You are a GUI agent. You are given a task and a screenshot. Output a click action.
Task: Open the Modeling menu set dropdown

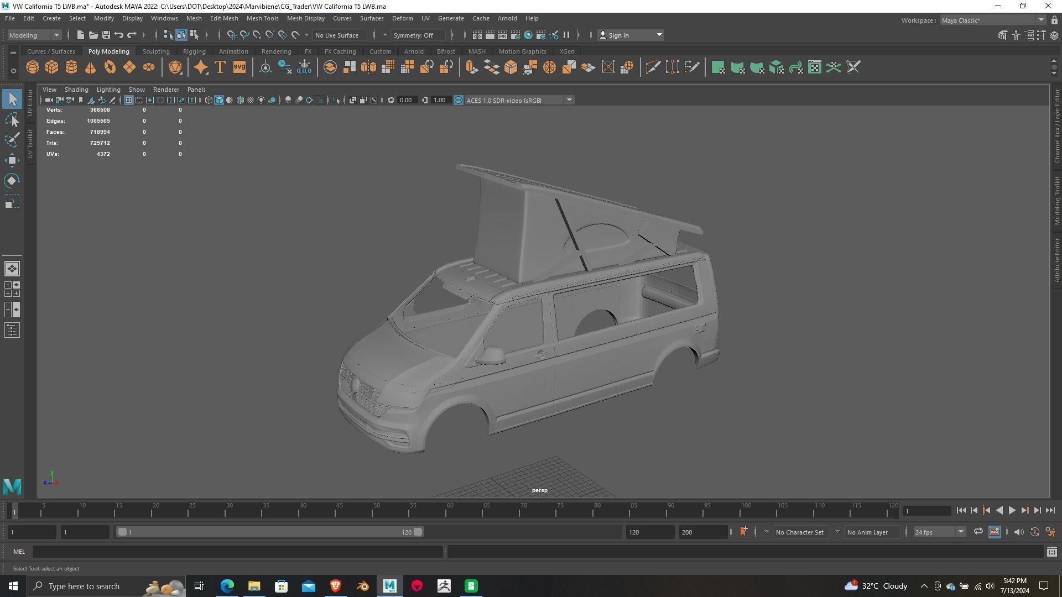tap(34, 35)
